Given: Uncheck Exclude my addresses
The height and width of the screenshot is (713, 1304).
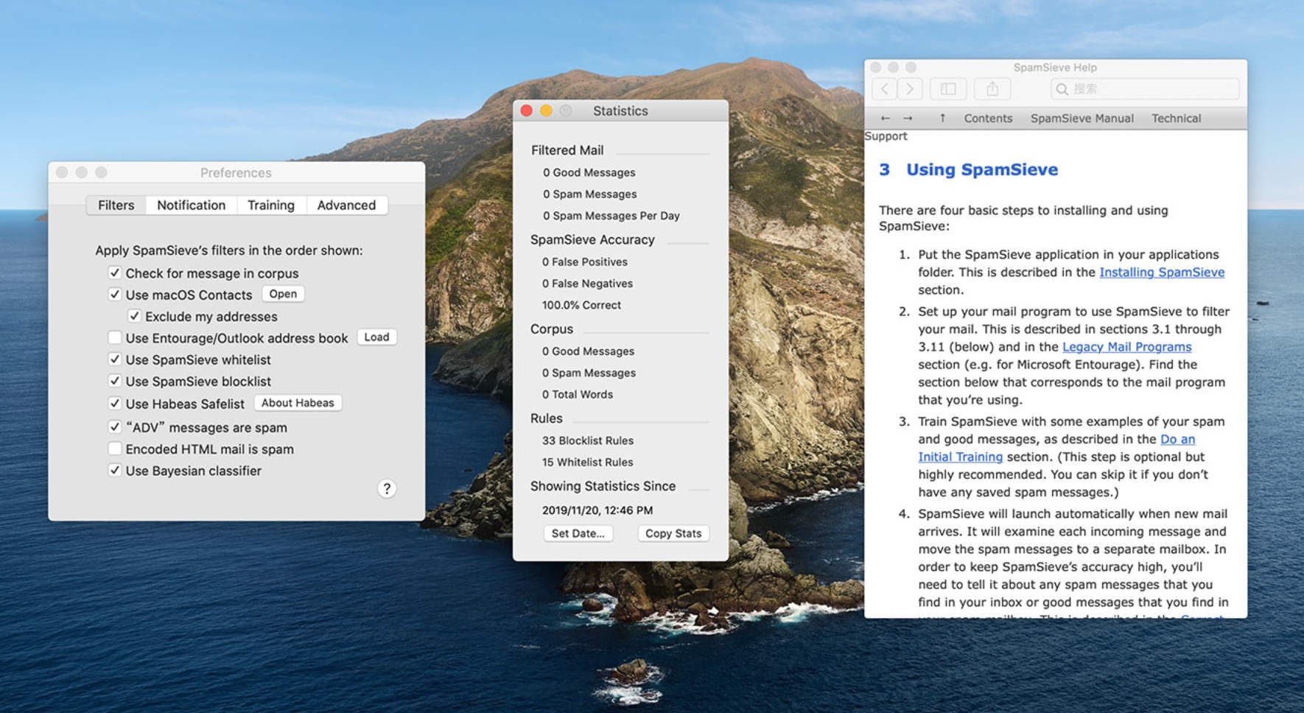Looking at the screenshot, I should [134, 316].
